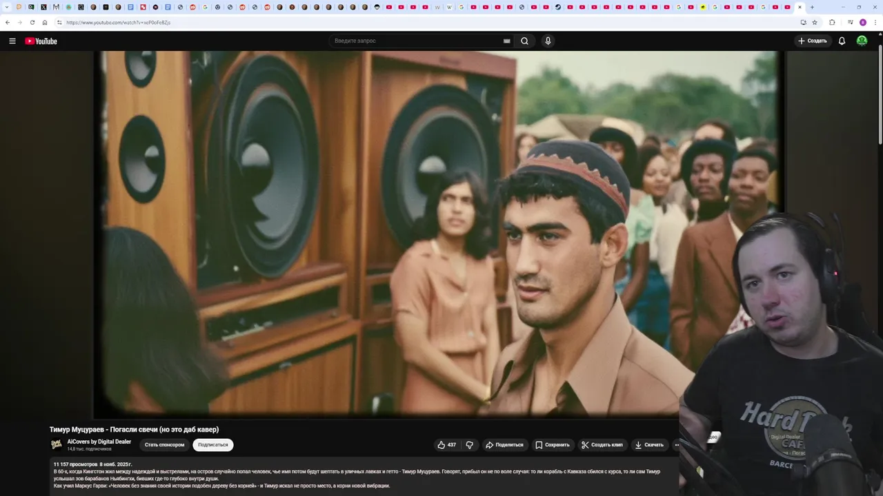883x496 pixels.
Task: Click the Создать create button
Action: (813, 41)
